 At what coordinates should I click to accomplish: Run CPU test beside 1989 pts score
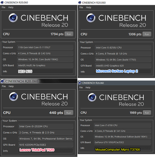click(x=147, y=113)
